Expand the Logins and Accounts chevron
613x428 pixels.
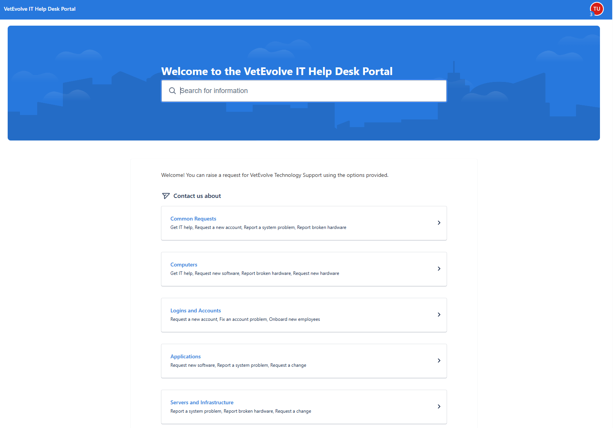tap(439, 315)
